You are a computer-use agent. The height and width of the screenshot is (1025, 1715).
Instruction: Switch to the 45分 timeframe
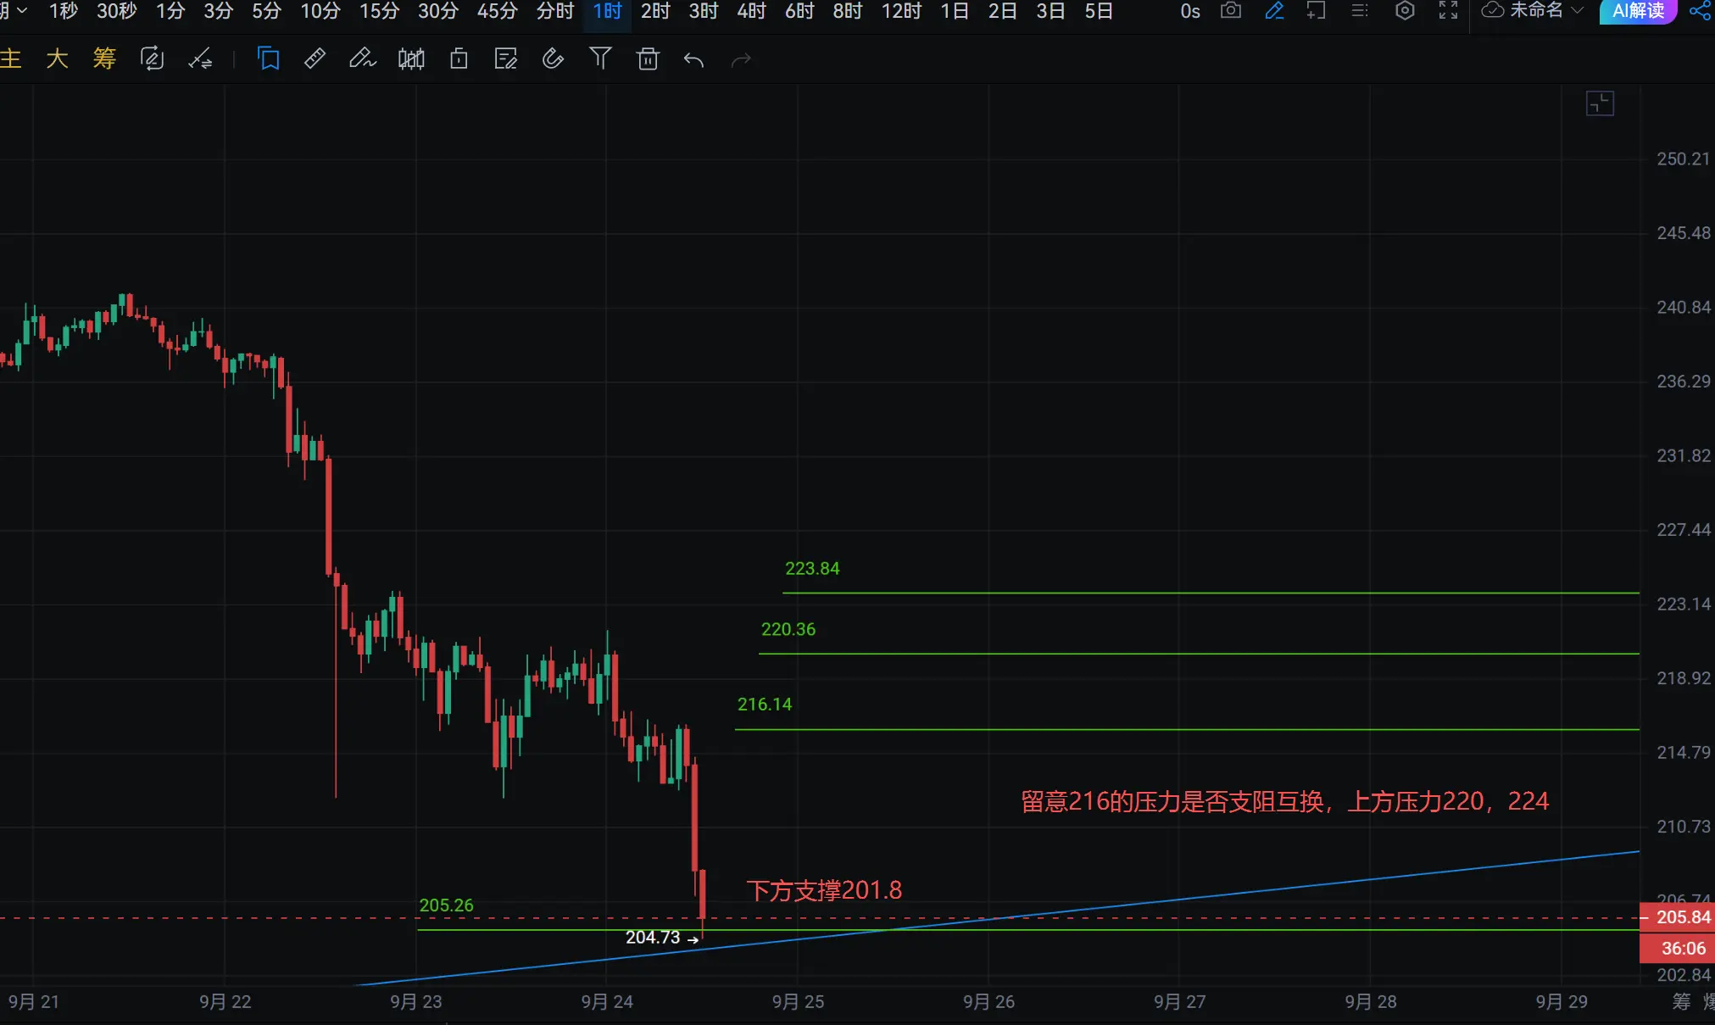click(x=497, y=11)
